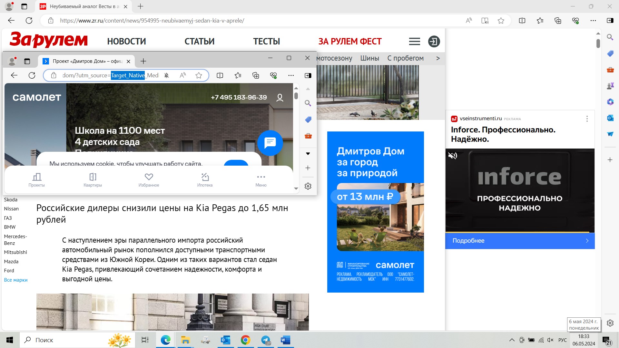Show hidden system tray icons chevron
619x348 pixels.
(512, 340)
